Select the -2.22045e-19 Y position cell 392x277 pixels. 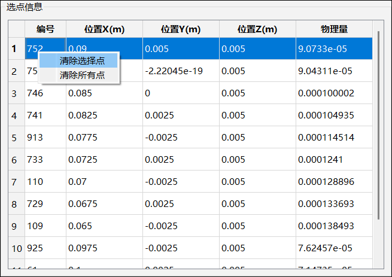click(181, 71)
